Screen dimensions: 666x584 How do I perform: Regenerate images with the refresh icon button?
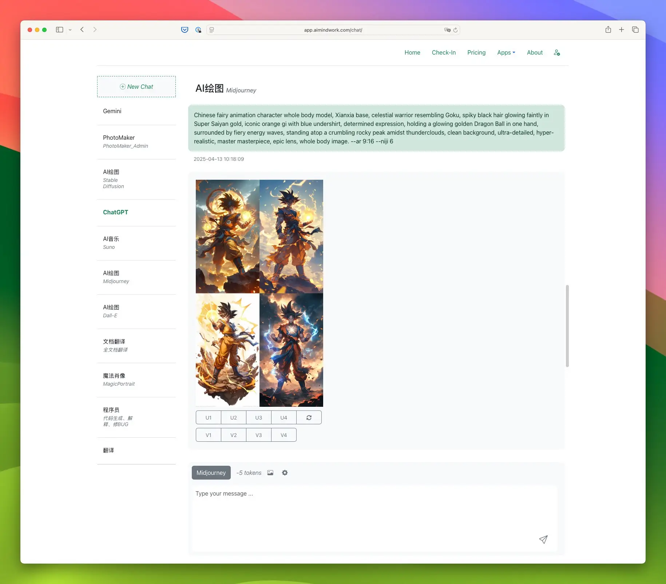pos(309,418)
